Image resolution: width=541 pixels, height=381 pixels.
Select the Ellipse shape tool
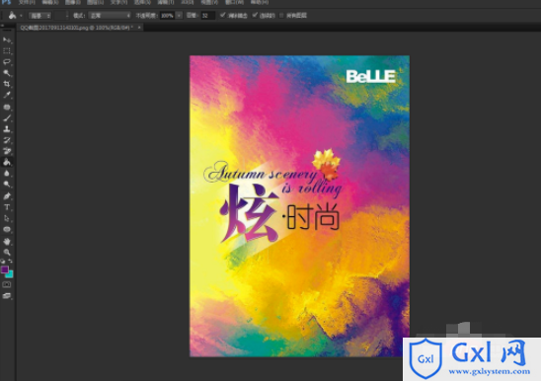(7, 230)
